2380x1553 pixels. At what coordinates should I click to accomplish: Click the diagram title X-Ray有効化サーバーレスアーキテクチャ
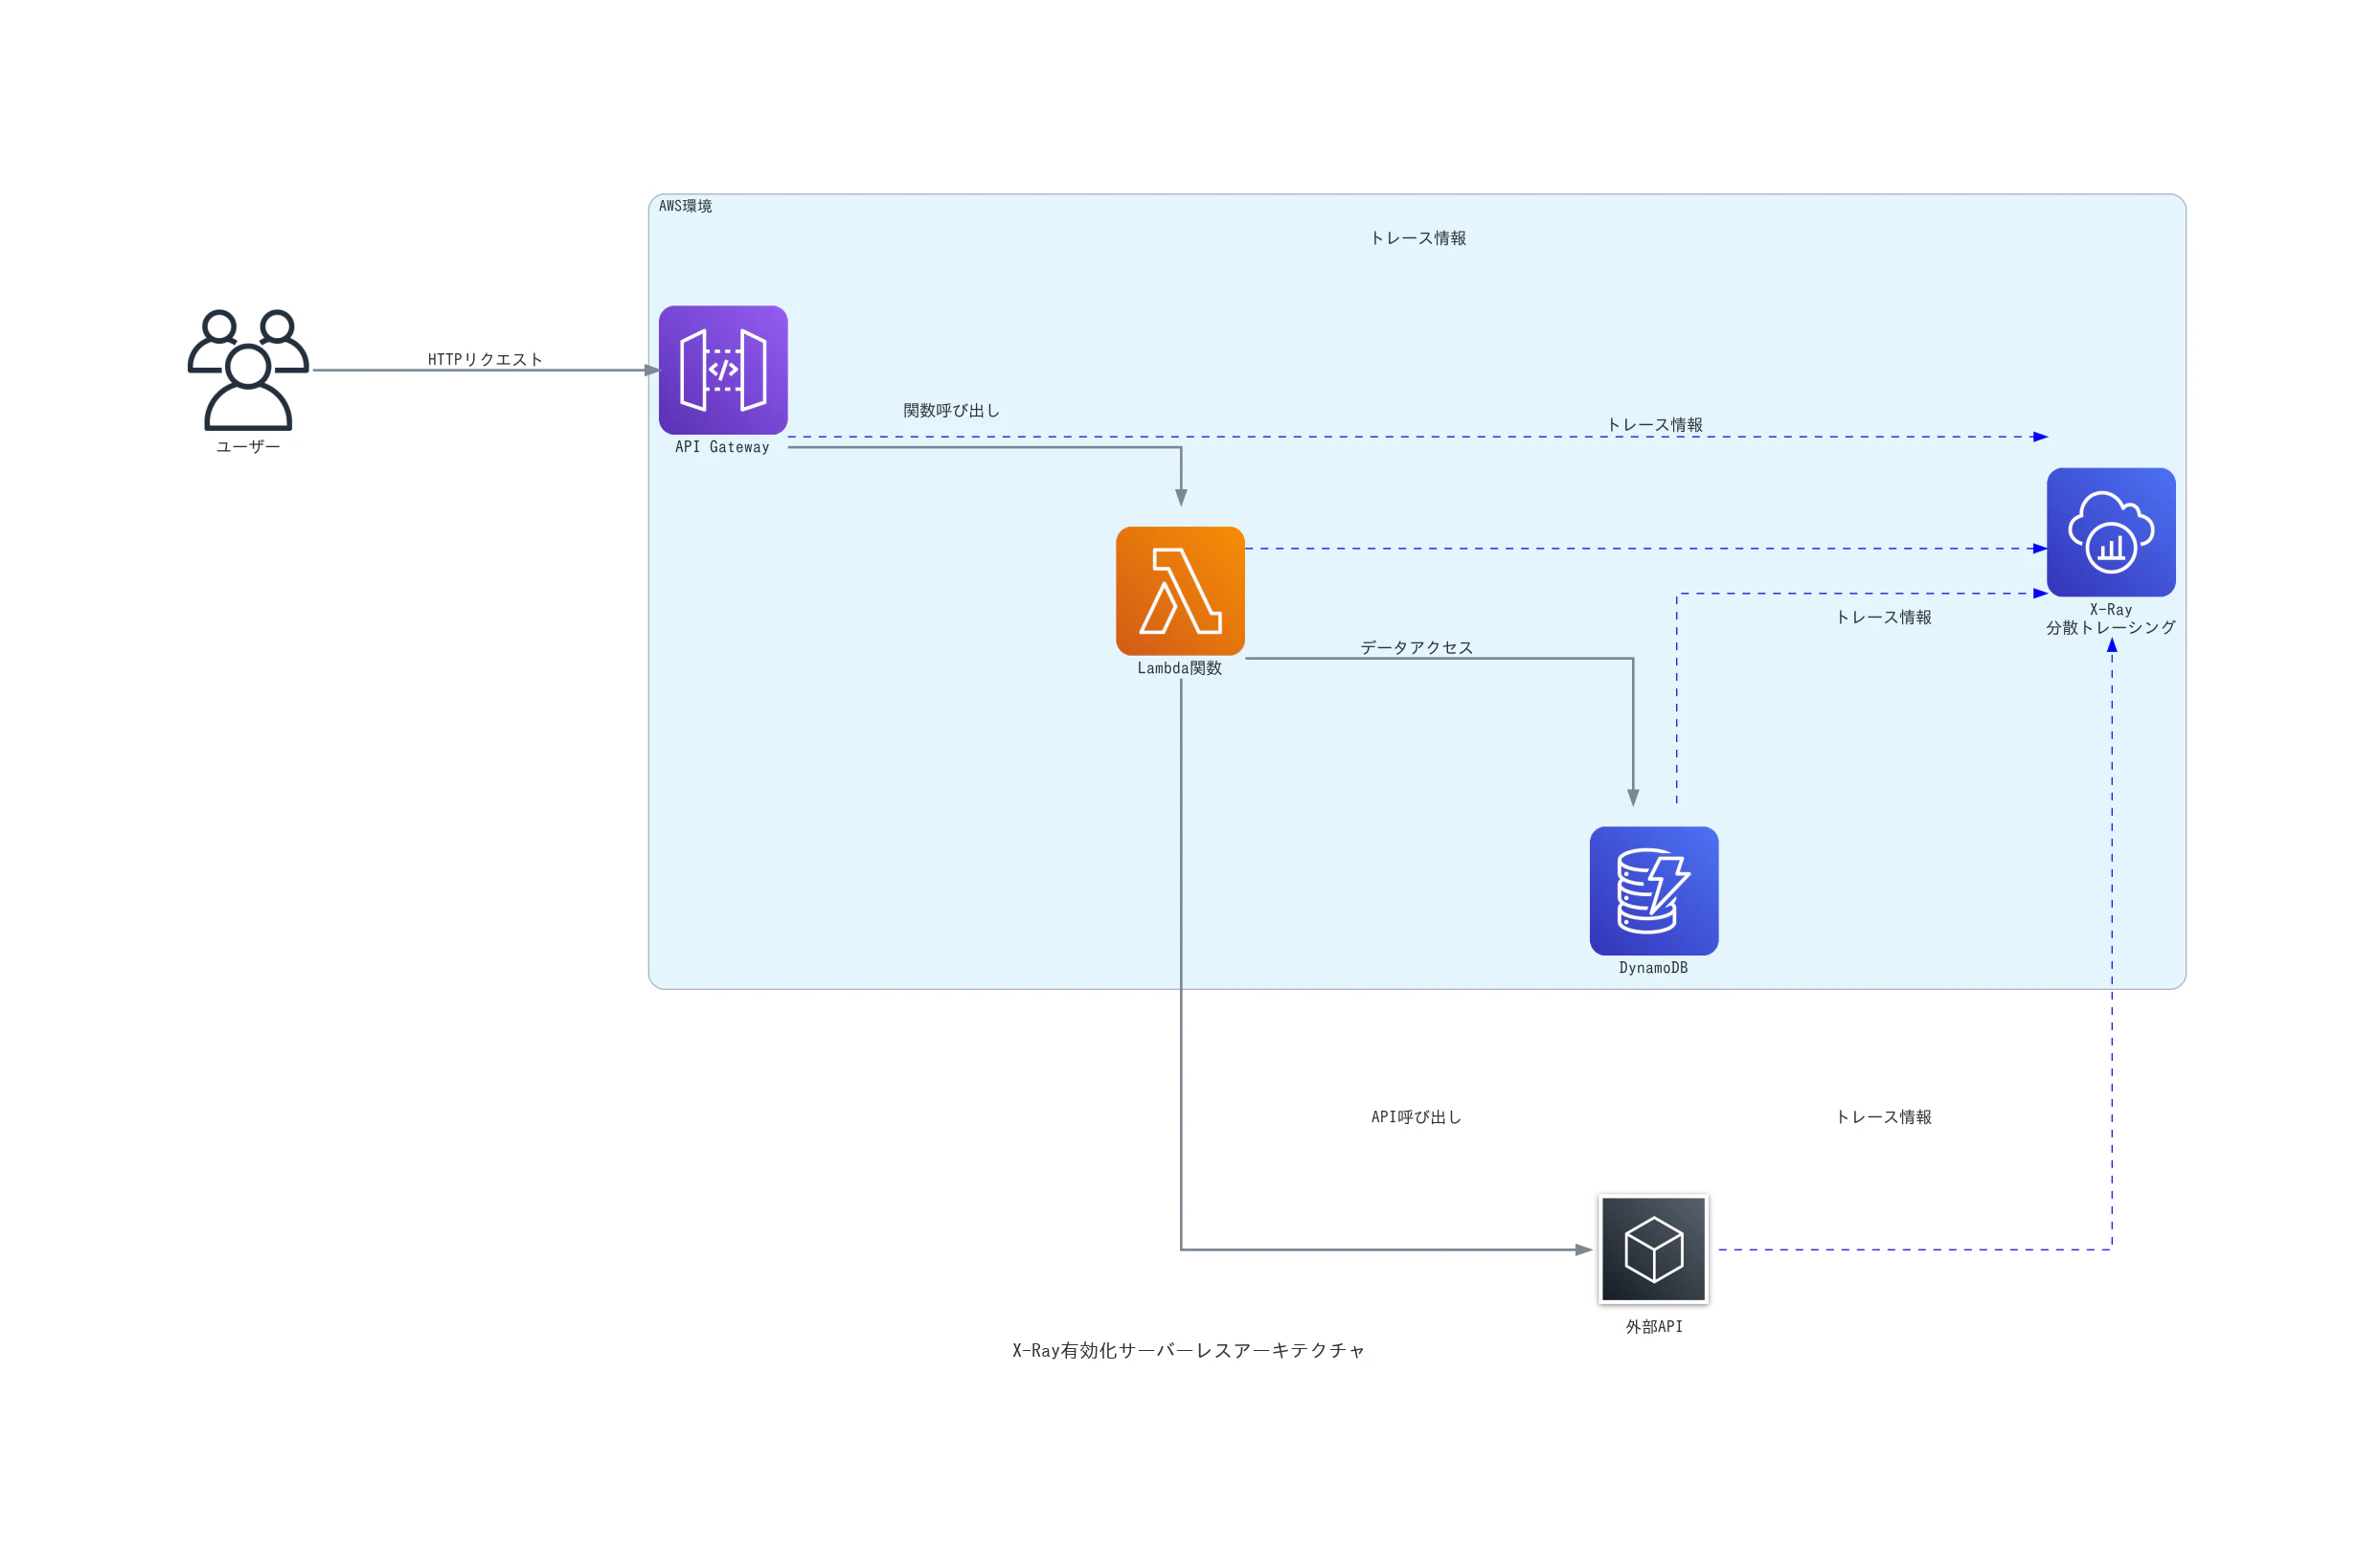pyautogui.click(x=1188, y=1351)
